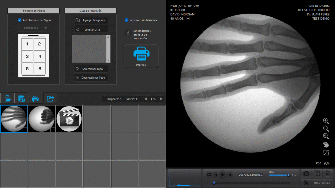Uncheck Auto Formato de Página

tap(20, 20)
